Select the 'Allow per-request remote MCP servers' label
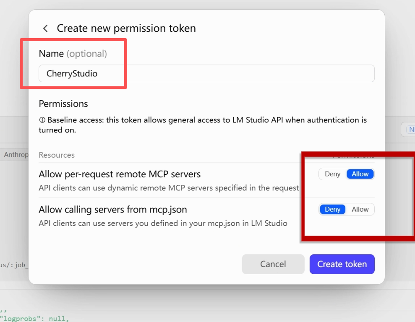 120,174
